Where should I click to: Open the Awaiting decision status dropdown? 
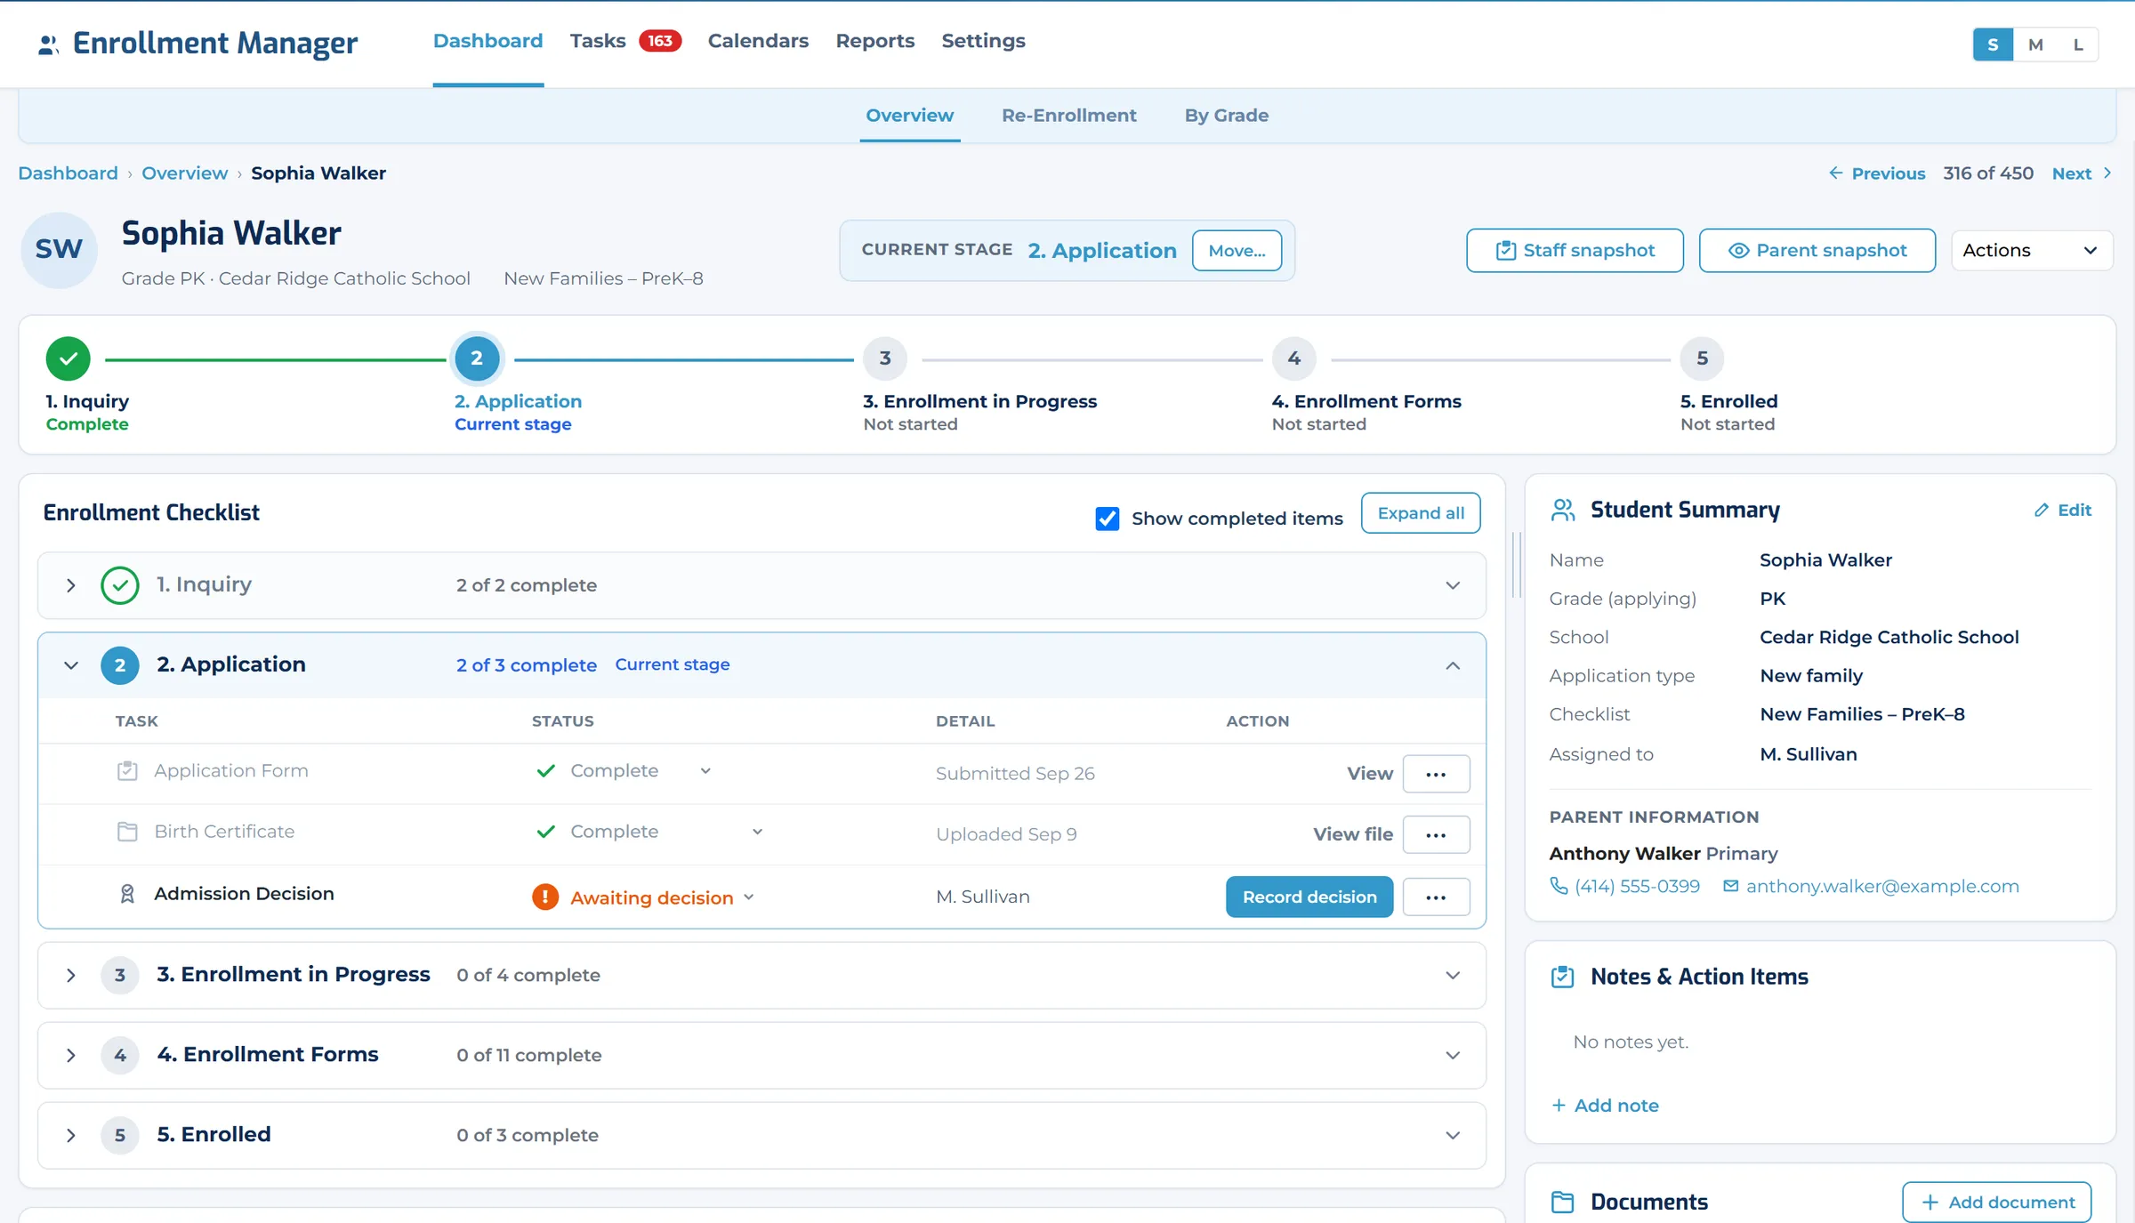(x=749, y=897)
